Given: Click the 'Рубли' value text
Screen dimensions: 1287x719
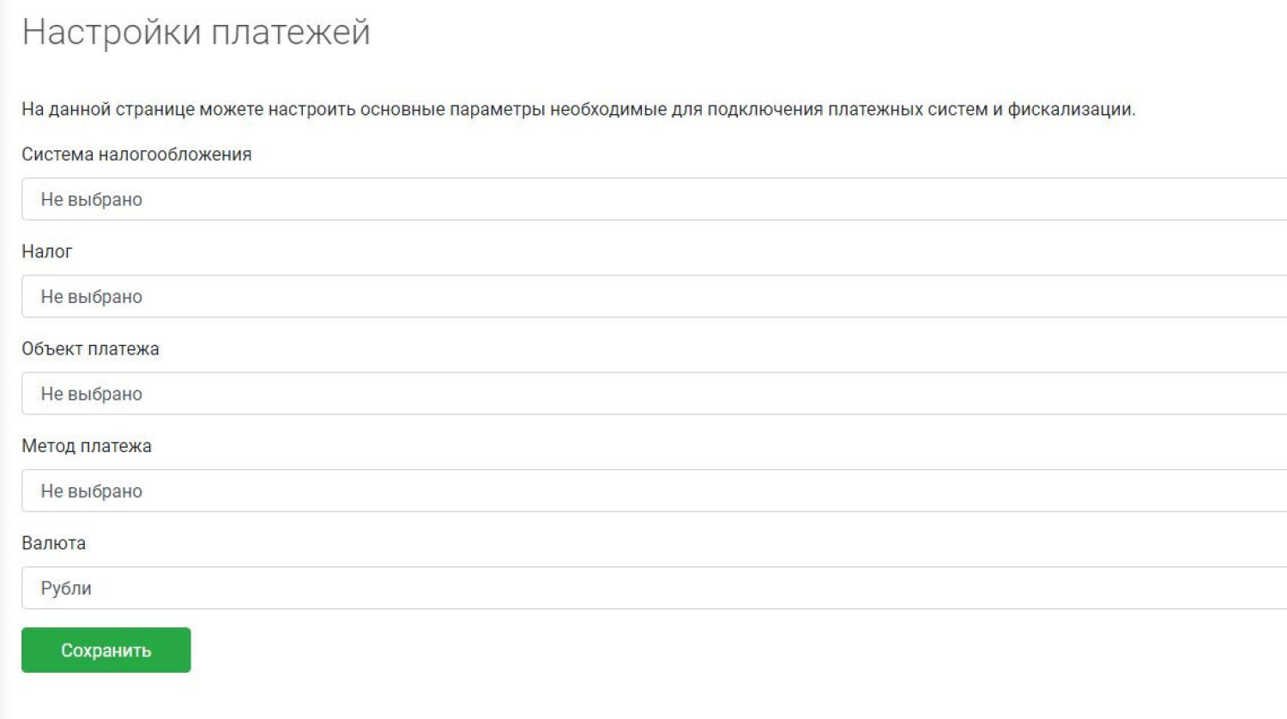Looking at the screenshot, I should click(66, 589).
